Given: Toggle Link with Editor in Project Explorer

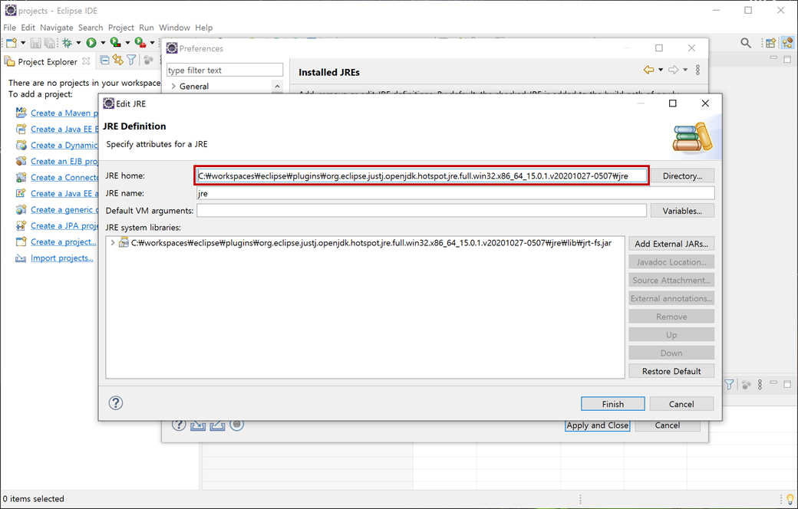Looking at the screenshot, I should [118, 61].
